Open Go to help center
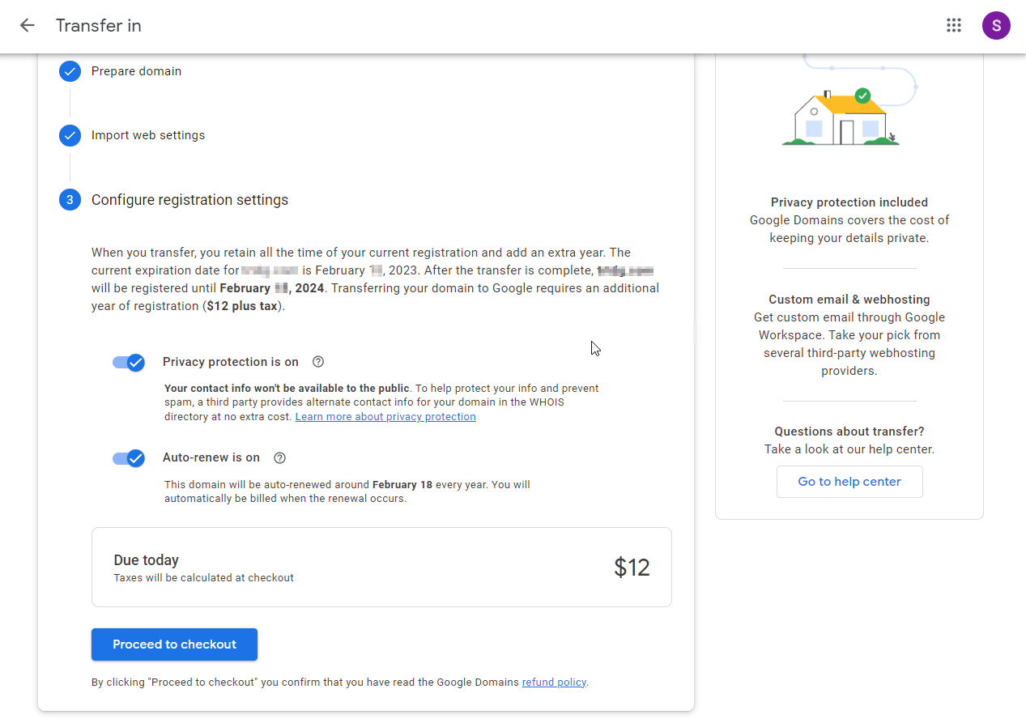 point(849,482)
